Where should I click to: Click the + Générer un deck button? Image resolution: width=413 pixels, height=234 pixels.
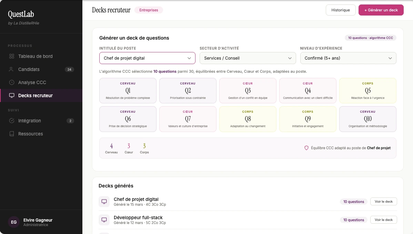coord(381,10)
